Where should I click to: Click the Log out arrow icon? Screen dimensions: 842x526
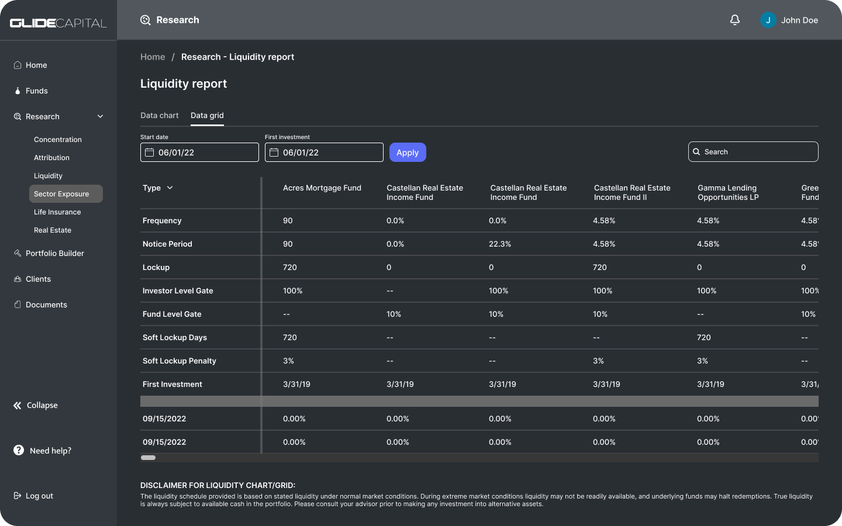[18, 496]
